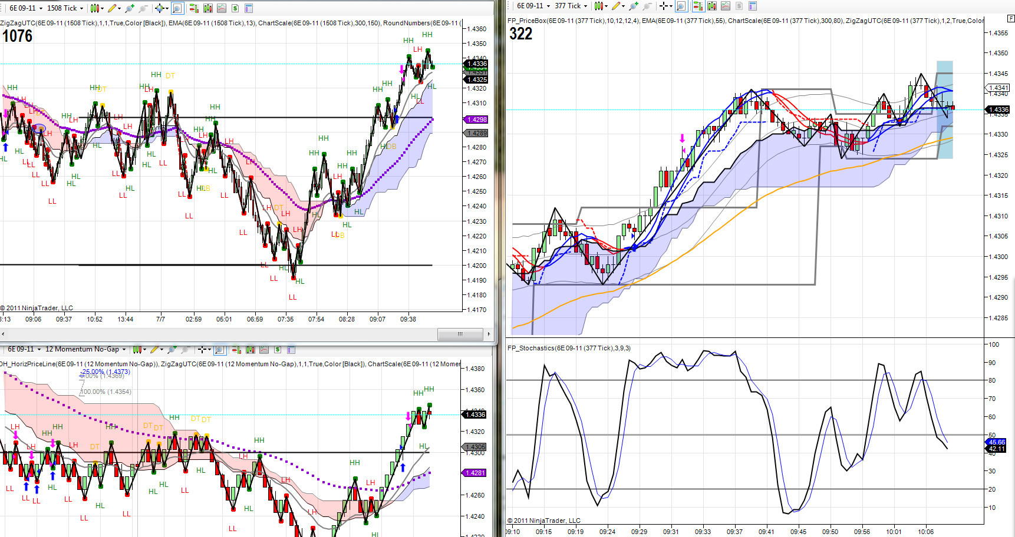Toggle zoom frame mode on Momentum No-Gap chart

click(219, 349)
